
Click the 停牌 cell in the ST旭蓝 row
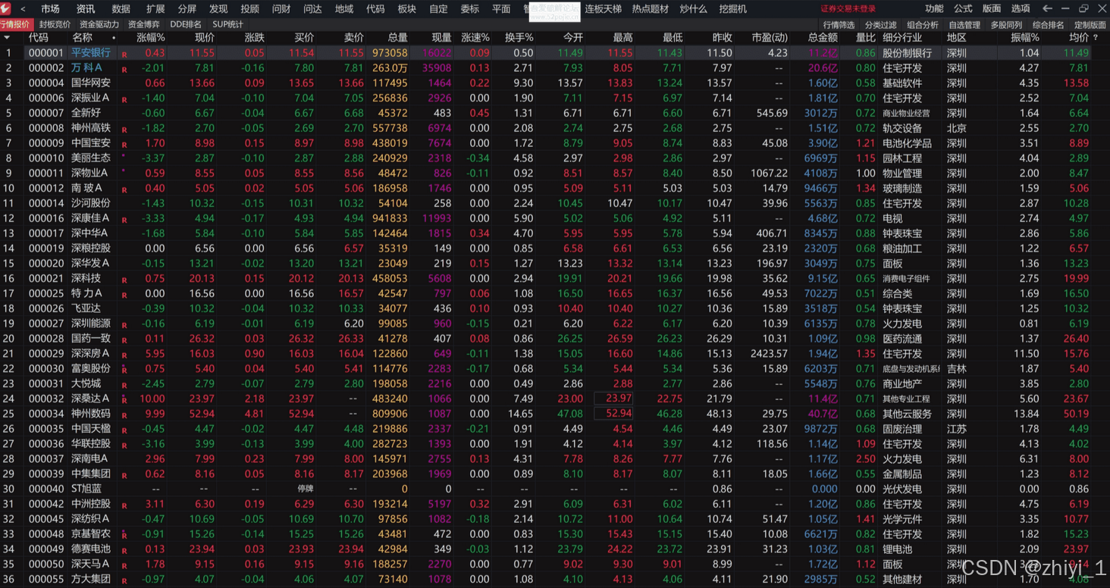(x=305, y=489)
